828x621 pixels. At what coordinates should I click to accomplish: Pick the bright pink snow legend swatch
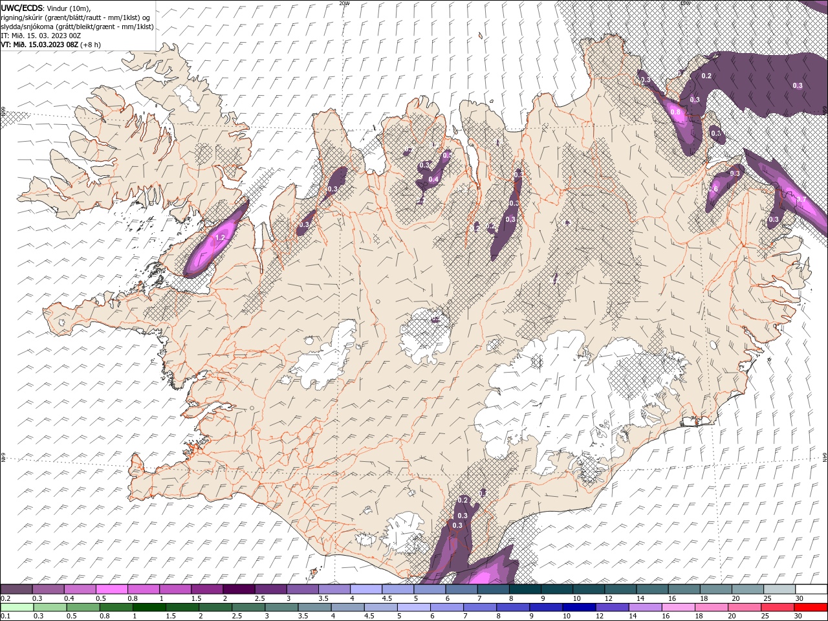click(111, 589)
